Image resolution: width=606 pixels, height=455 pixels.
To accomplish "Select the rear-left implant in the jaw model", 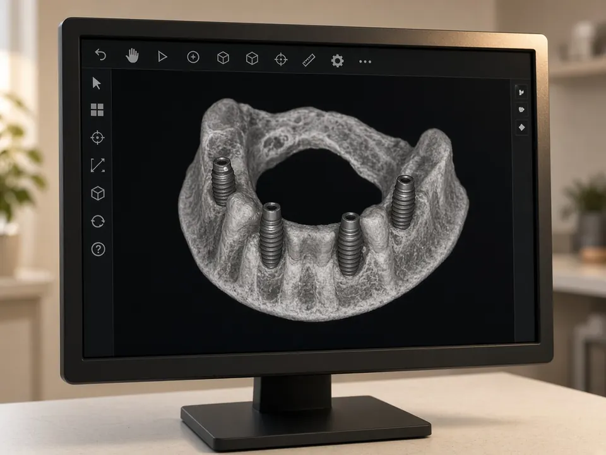I will (x=223, y=181).
